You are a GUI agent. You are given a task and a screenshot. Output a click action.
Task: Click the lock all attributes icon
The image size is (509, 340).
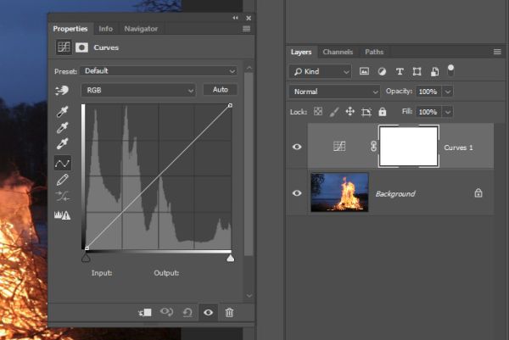(383, 112)
